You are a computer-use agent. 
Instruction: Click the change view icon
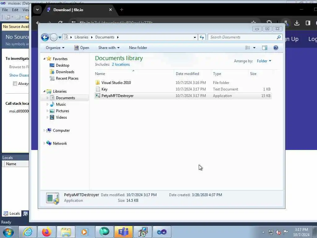[x=248, y=48]
